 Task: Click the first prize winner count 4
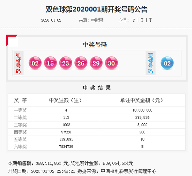66,110
